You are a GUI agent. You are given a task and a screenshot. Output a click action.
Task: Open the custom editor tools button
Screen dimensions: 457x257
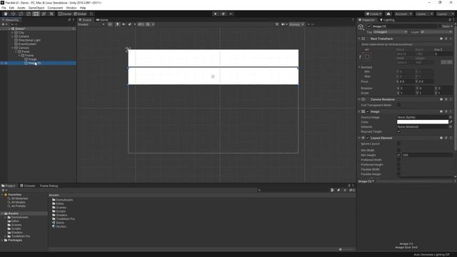(x=51, y=14)
